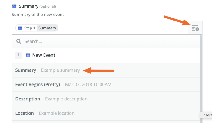Collapse the New Event step group
The image size is (212, 123).
click(44, 55)
